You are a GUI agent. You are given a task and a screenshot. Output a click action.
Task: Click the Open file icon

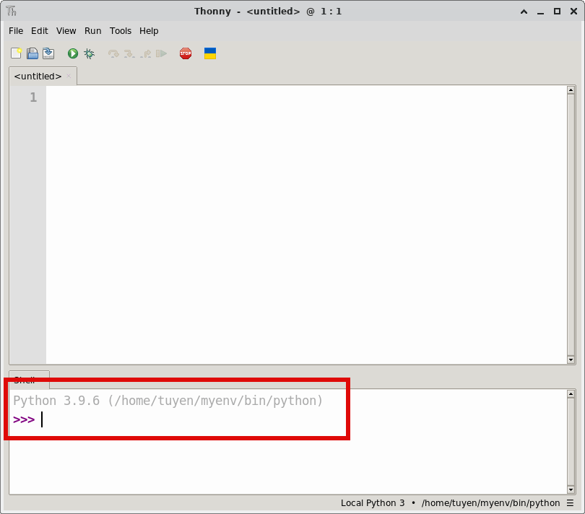(32, 53)
